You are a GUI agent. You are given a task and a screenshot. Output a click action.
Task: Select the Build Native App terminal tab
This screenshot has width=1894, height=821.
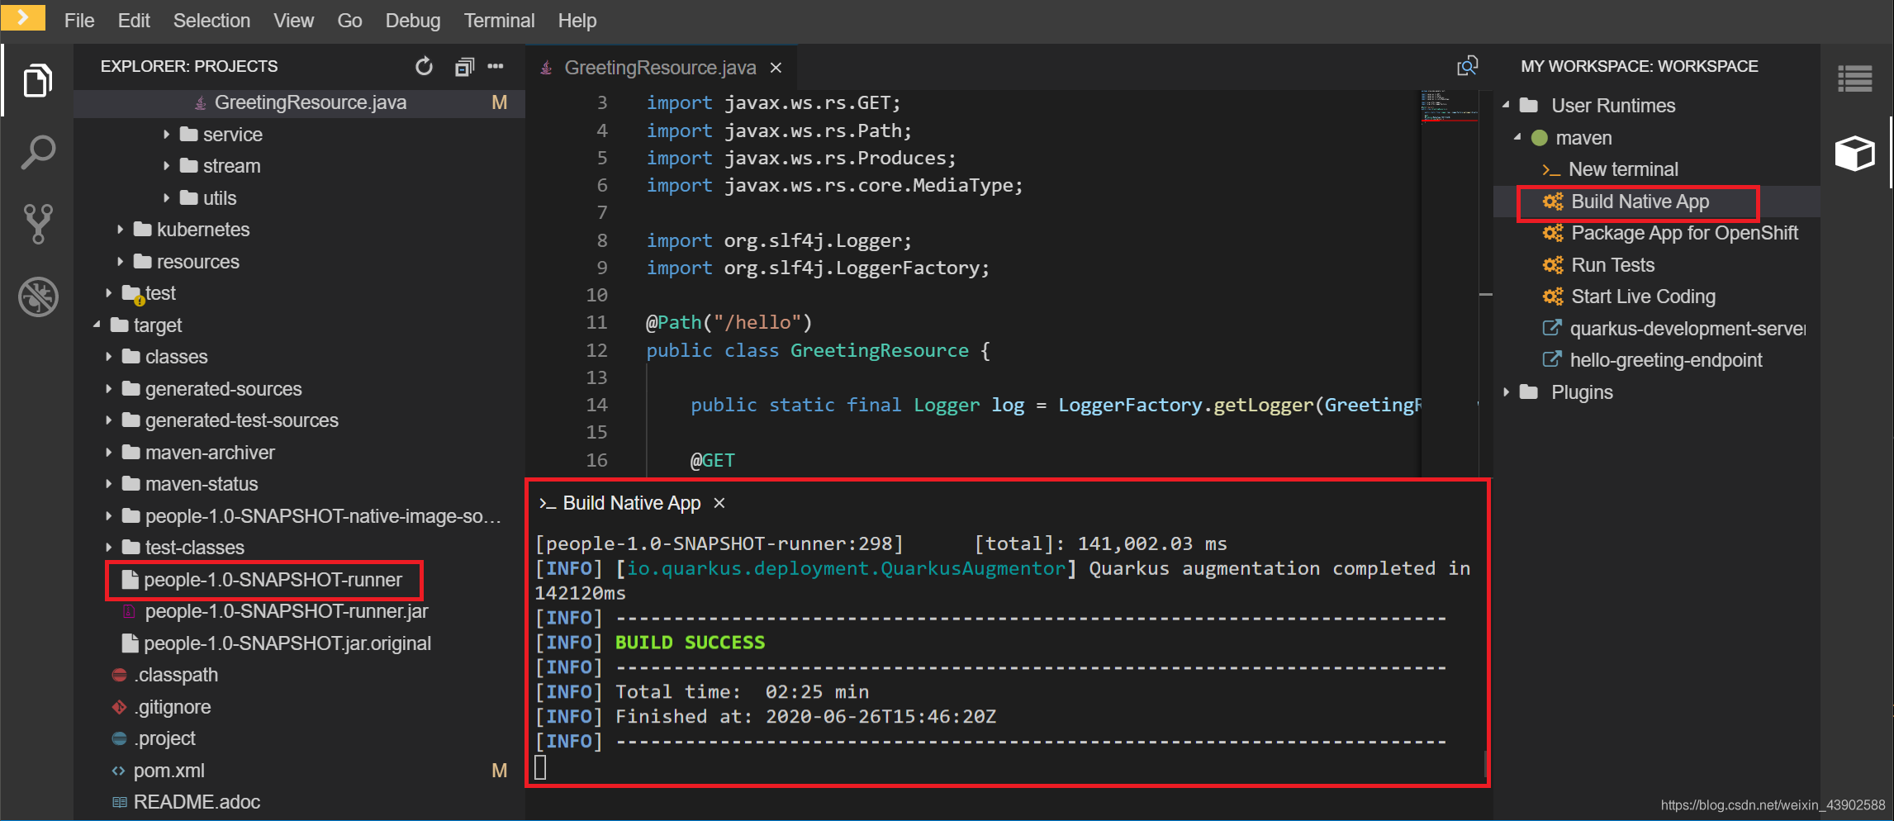(x=631, y=503)
